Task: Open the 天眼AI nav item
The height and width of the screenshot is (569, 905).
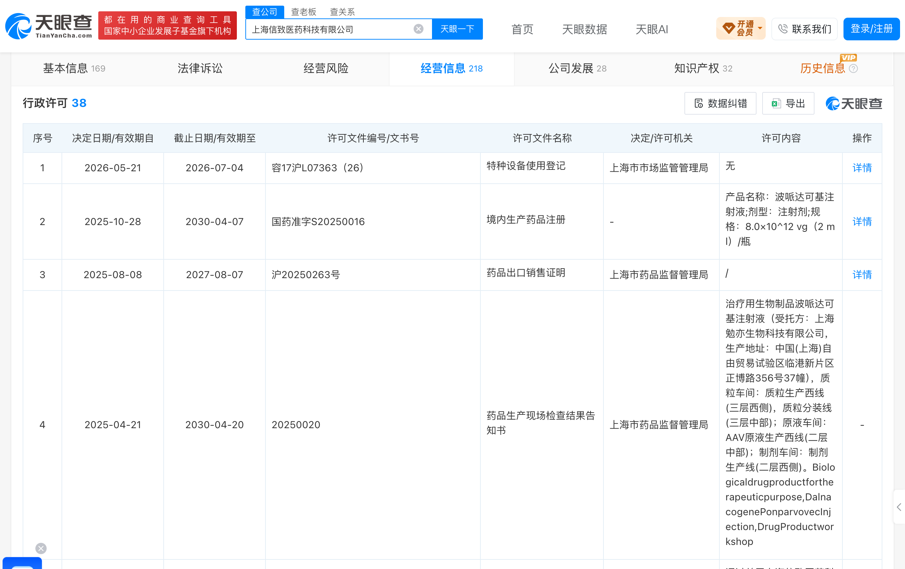Action: click(x=652, y=29)
